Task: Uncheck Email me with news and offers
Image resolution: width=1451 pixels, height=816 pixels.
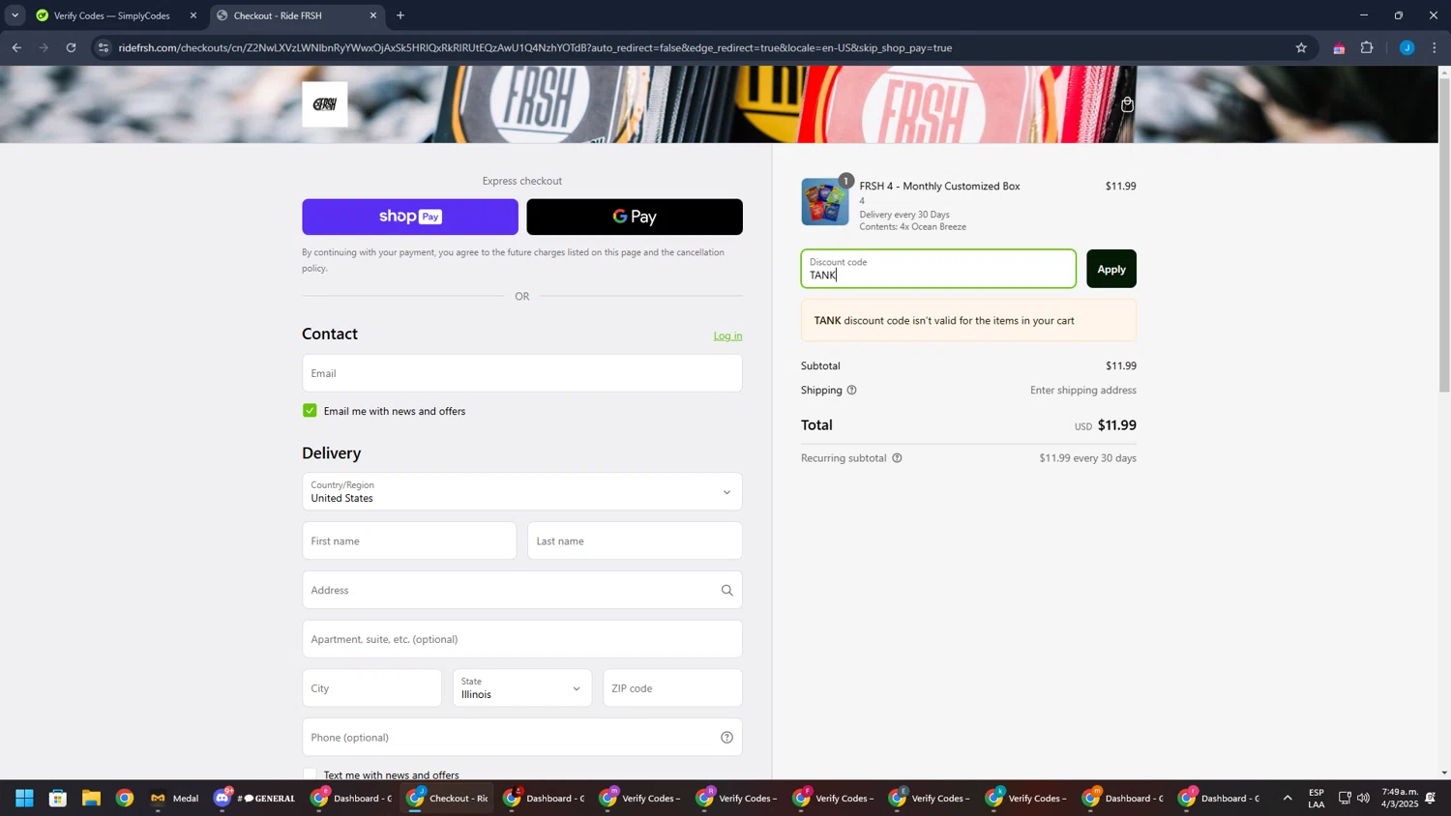Action: 310,411
